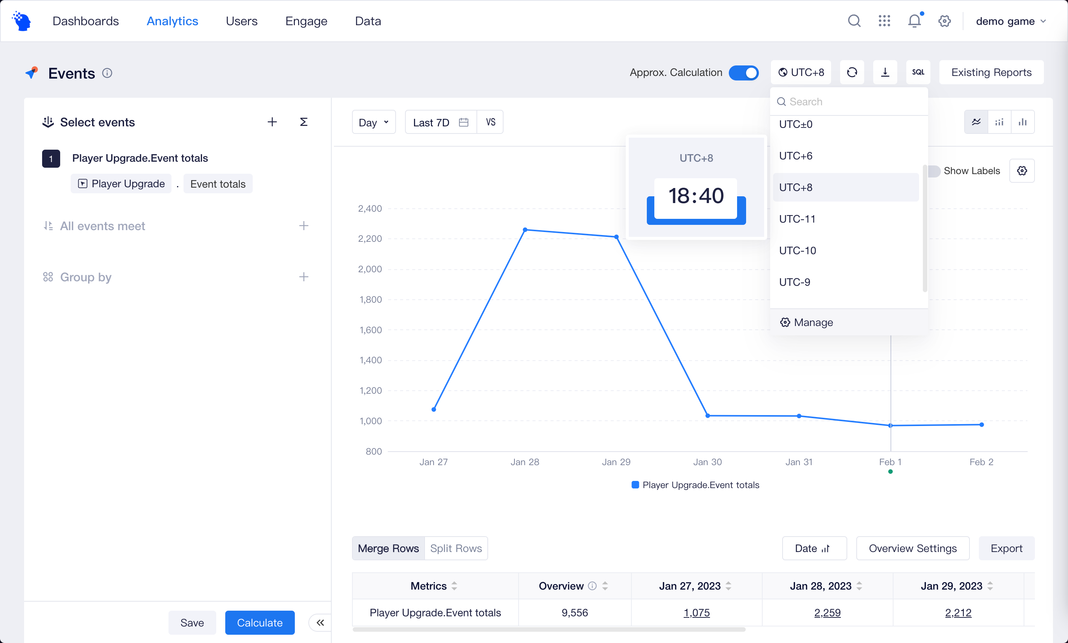Add event with plus icon beside Select events
The height and width of the screenshot is (643, 1068).
pyautogui.click(x=272, y=122)
